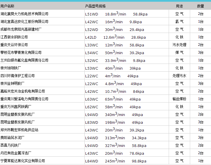Click 宁夏常能达焦化实业有限公司 name

click(x=23, y=161)
